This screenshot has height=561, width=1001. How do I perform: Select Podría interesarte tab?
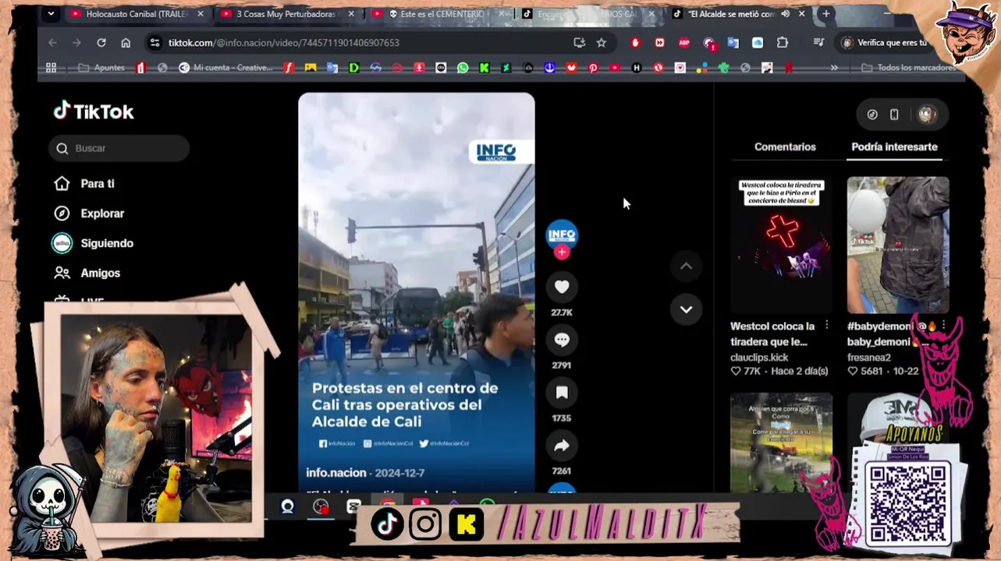(x=894, y=146)
